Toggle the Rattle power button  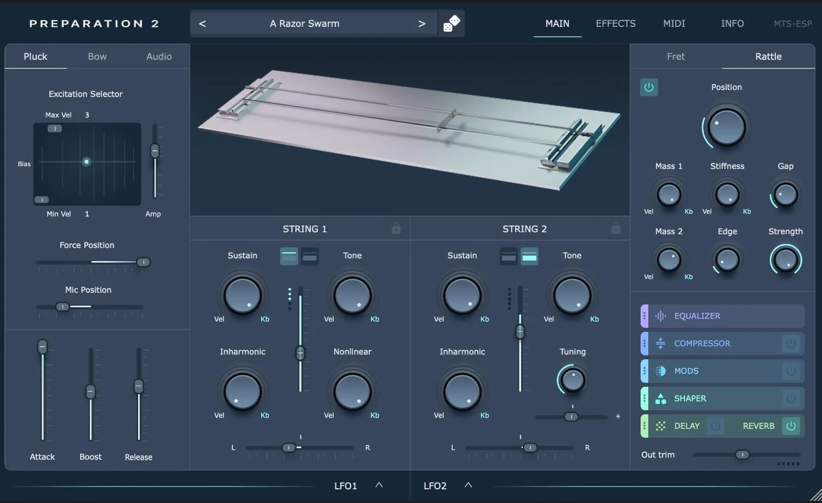649,87
